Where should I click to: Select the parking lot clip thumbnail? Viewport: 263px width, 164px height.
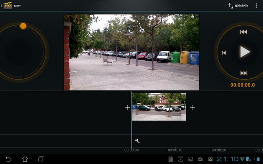159,107
